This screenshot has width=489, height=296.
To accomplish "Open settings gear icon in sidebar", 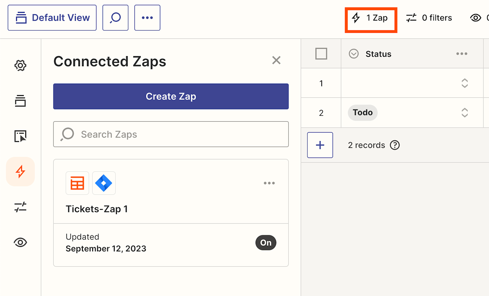I will coord(21,66).
